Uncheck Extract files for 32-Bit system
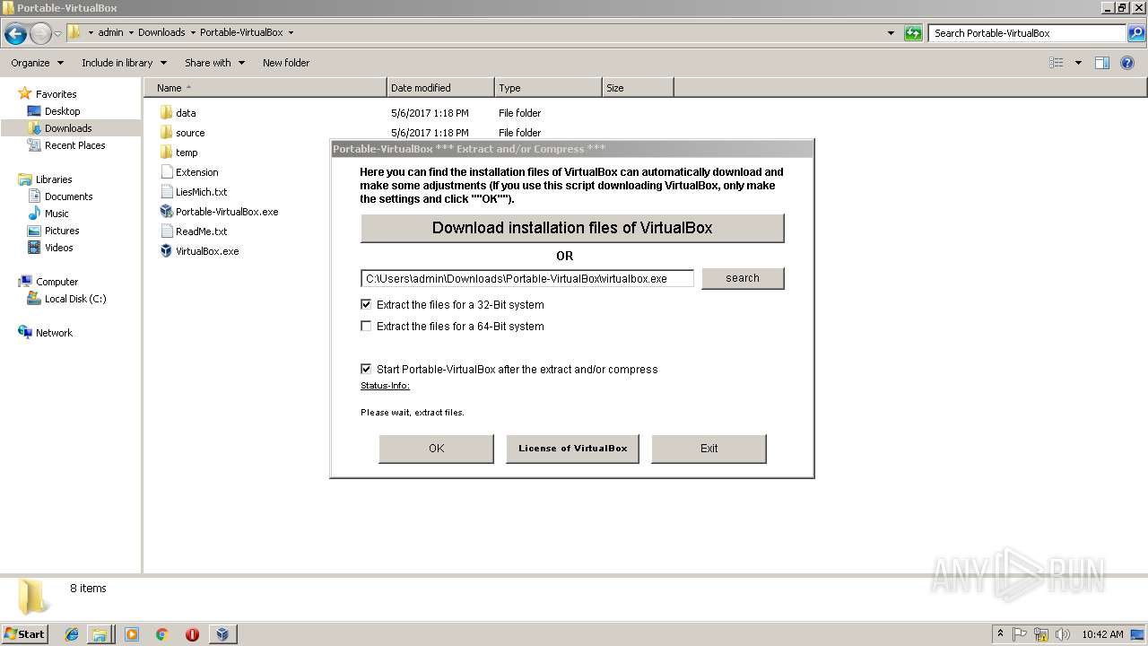The height and width of the screenshot is (646, 1148). pos(366,305)
